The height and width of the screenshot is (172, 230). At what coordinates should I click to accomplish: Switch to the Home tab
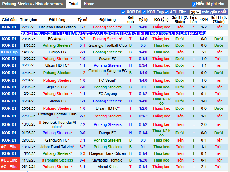click(89, 4)
